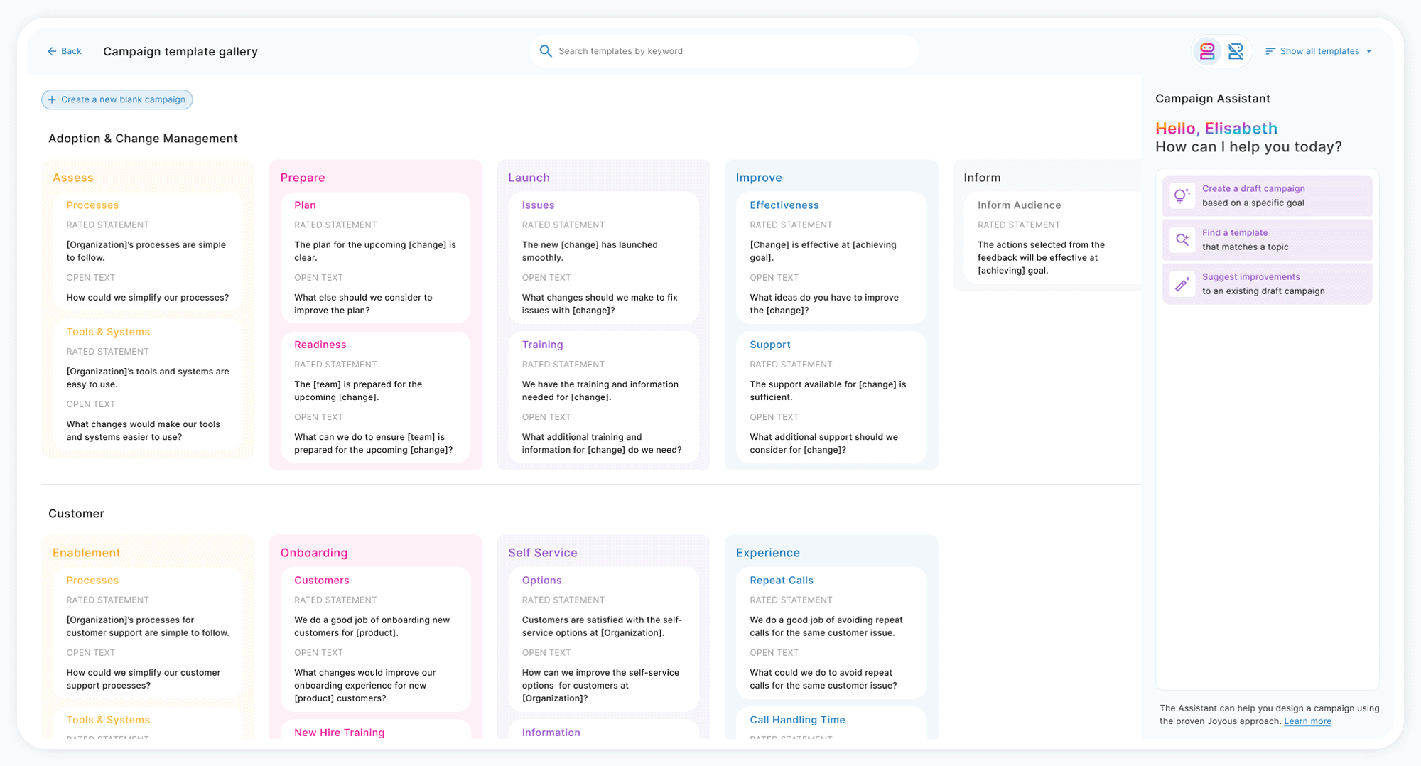Turn off assistant using crossed-out robot toggle
This screenshot has height=766, width=1421.
[1236, 51]
